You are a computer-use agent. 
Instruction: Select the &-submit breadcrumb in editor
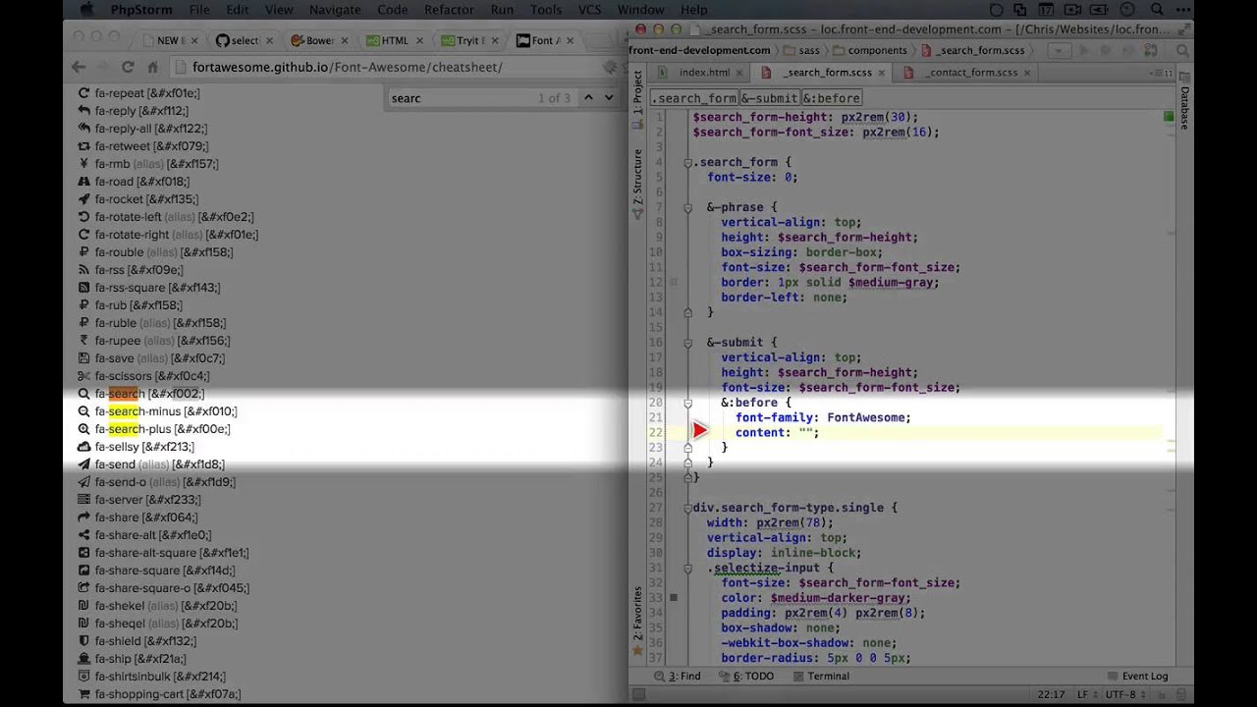click(x=770, y=98)
